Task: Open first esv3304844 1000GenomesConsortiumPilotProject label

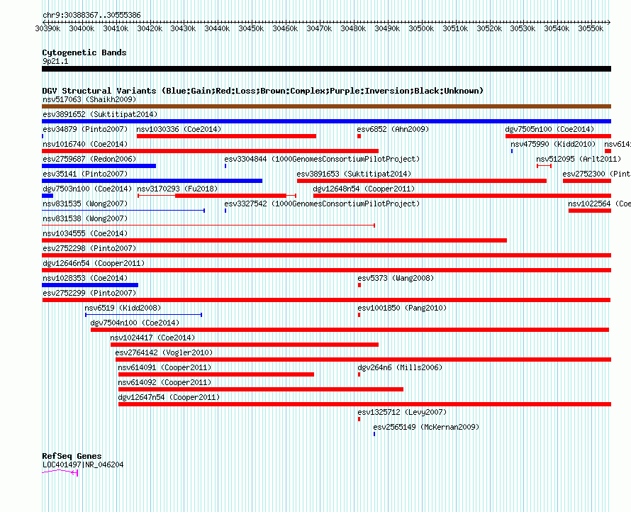Action: click(x=322, y=159)
